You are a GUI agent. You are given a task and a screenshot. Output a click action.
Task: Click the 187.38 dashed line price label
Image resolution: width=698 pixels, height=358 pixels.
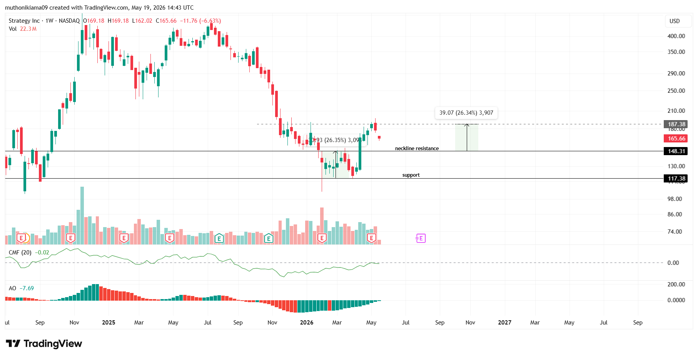point(676,124)
